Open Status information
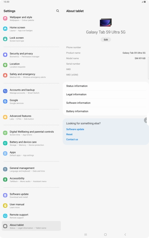The image size is (149, 238). click(x=106, y=86)
